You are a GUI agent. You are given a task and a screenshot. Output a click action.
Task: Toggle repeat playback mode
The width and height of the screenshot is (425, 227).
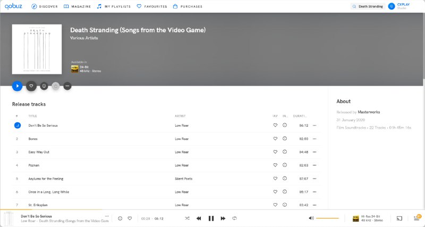click(234, 218)
